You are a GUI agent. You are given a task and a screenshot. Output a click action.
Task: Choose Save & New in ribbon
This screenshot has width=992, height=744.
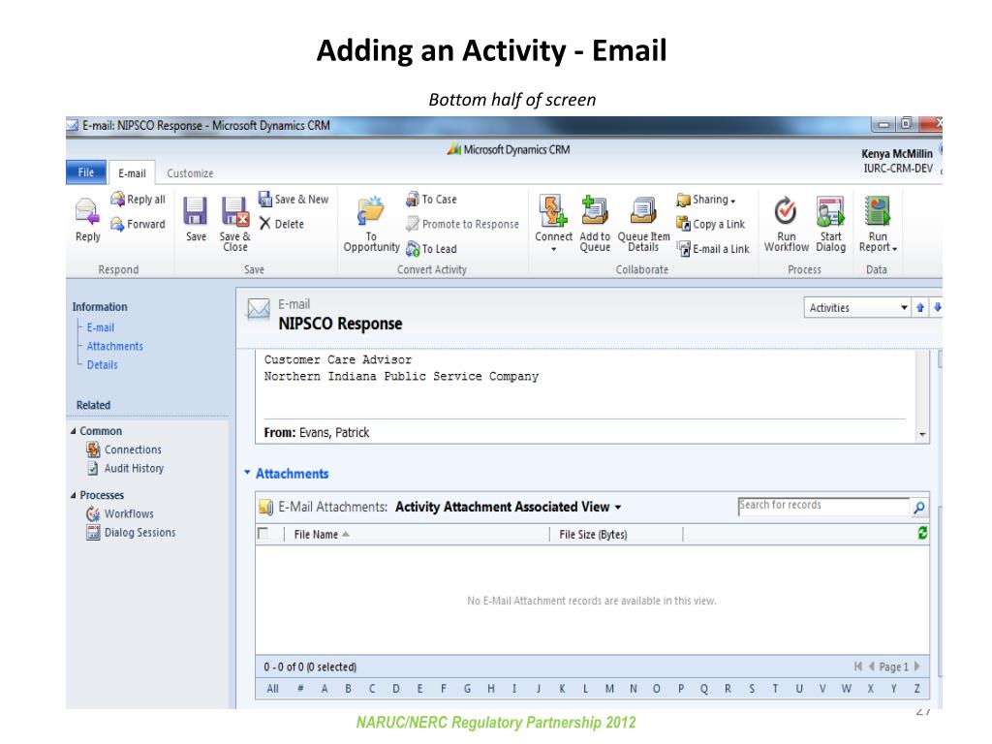coord(294,200)
